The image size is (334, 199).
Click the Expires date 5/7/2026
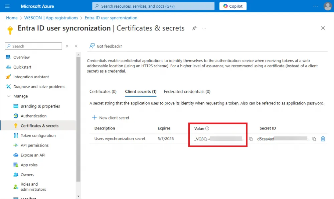166,139
